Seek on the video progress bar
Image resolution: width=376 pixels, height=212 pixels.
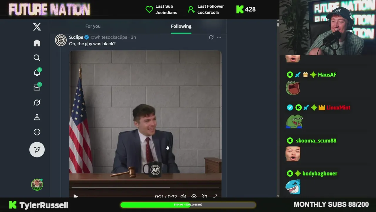(x=145, y=188)
